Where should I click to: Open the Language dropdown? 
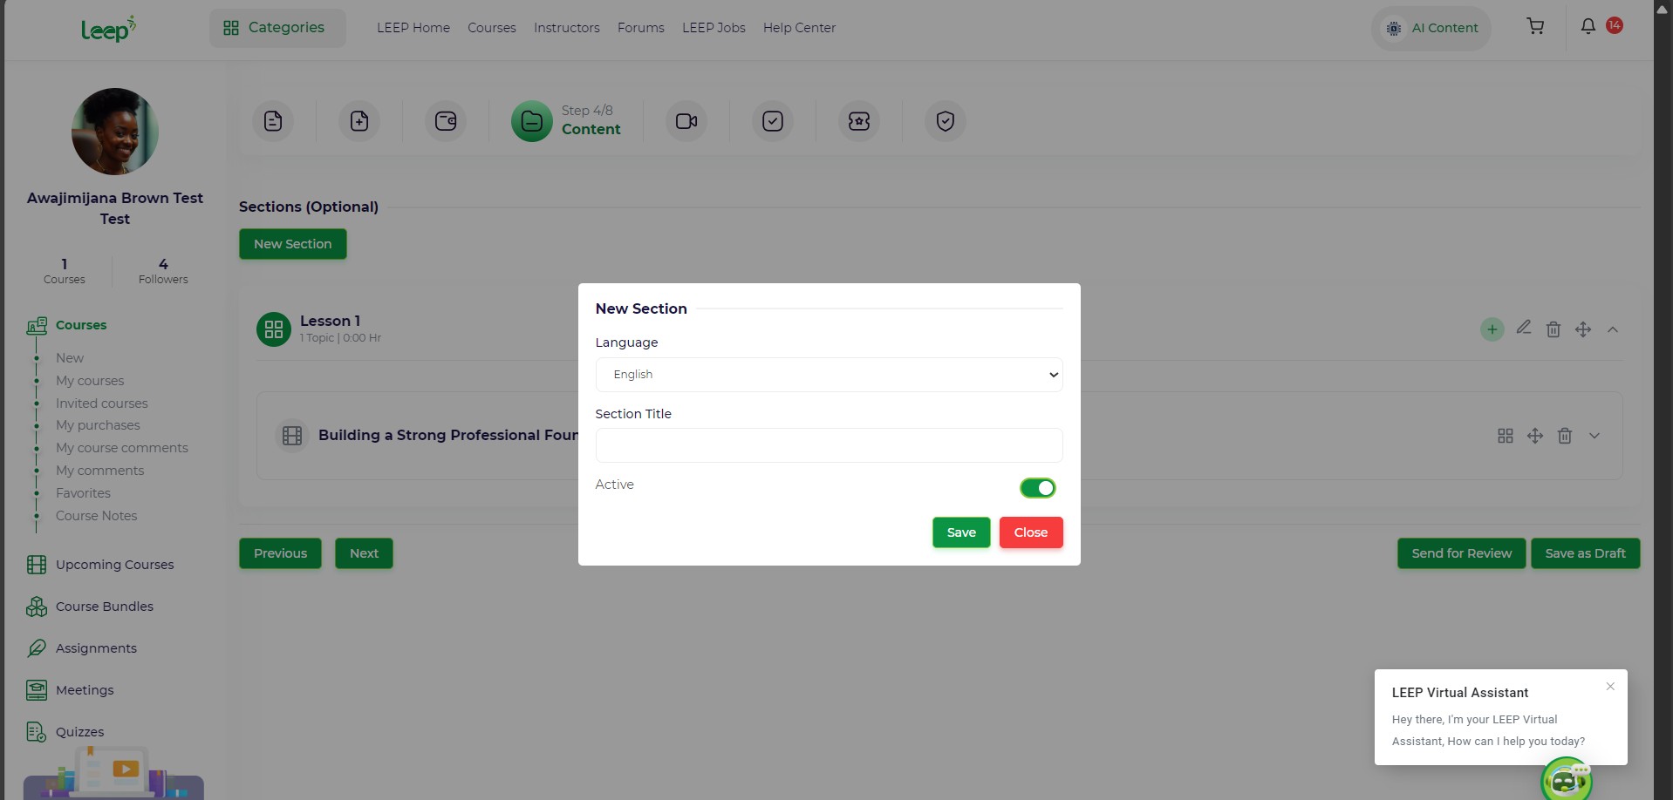pos(828,375)
